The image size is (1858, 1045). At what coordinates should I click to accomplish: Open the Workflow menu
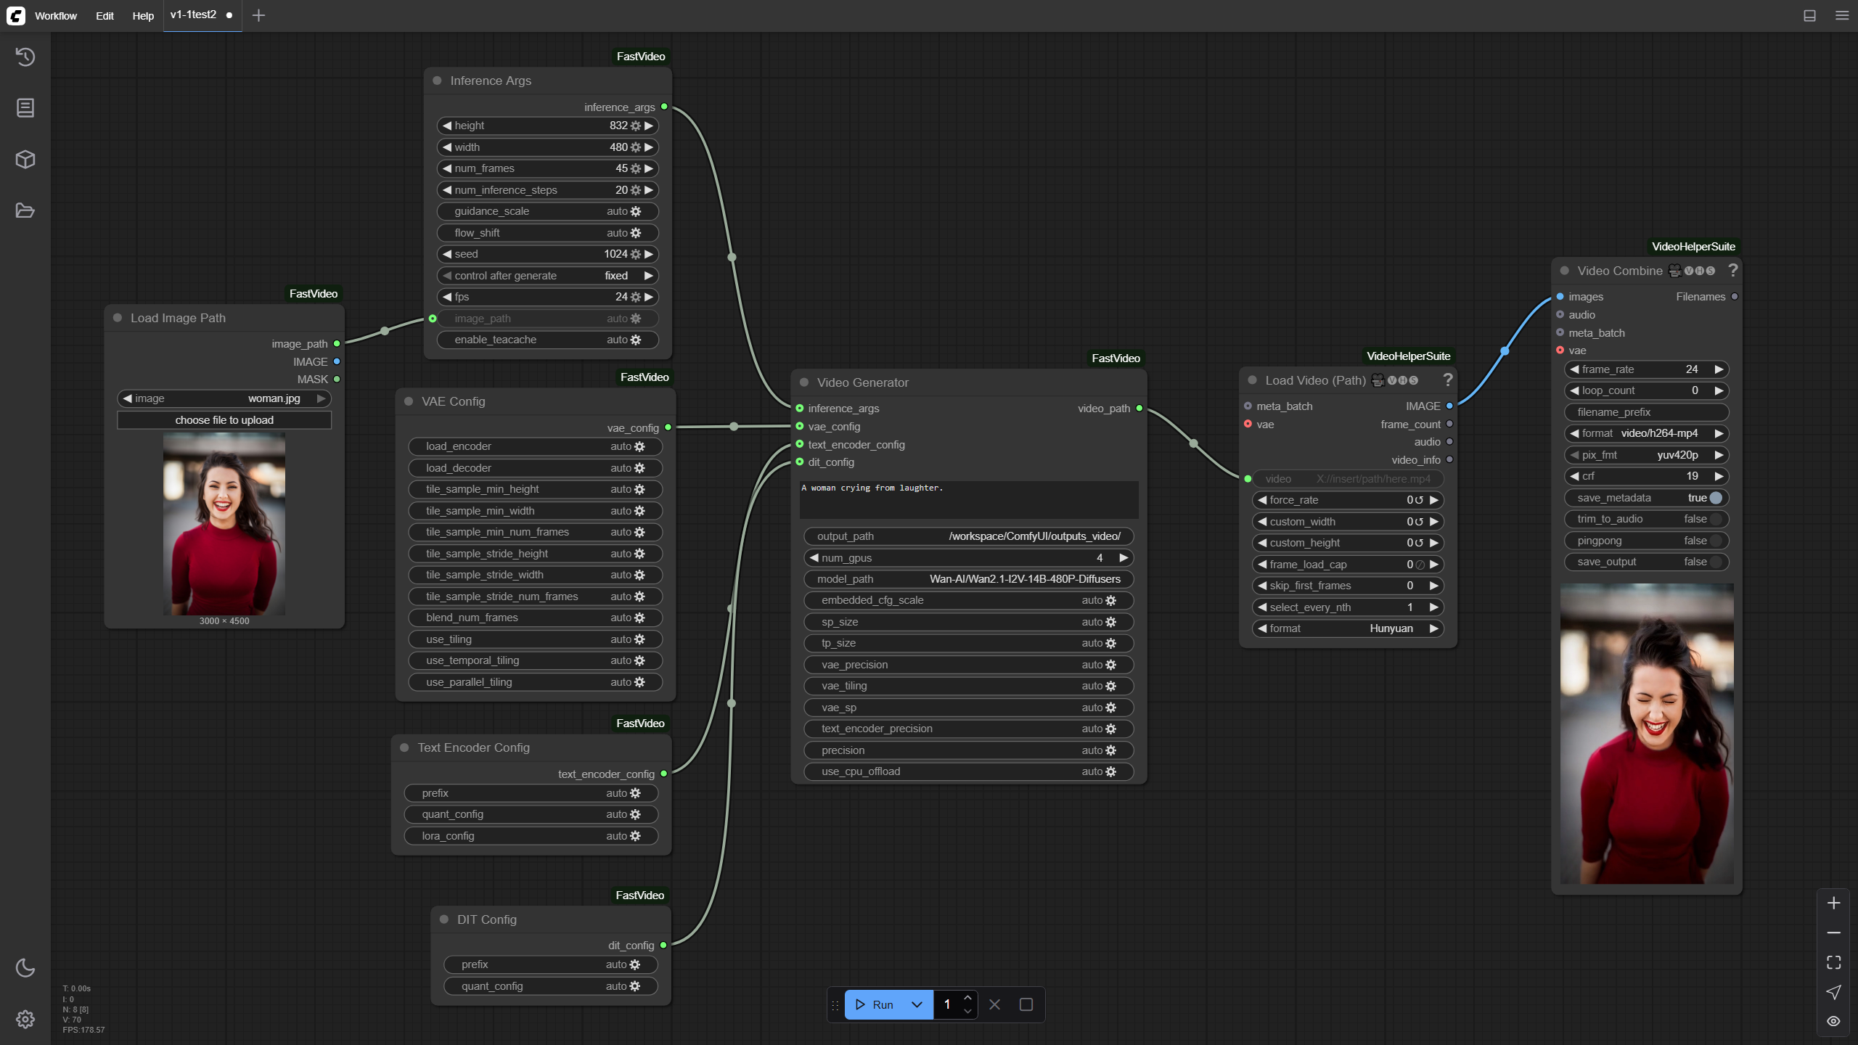click(x=56, y=16)
